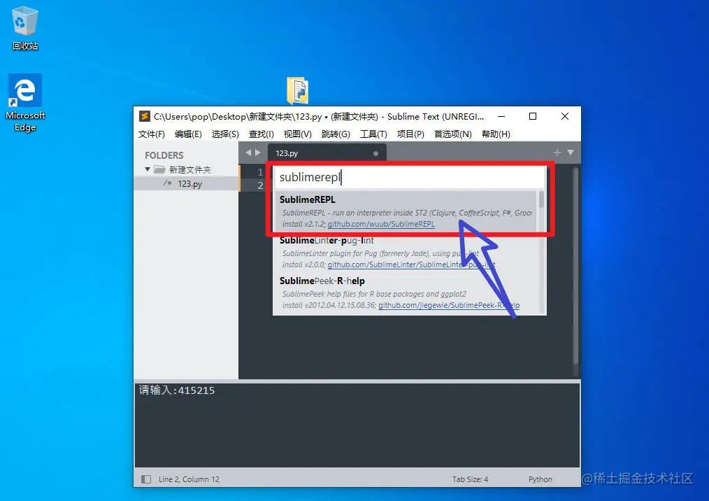709x501 pixels.
Task: Click line number 2 in gutter
Action: point(260,185)
